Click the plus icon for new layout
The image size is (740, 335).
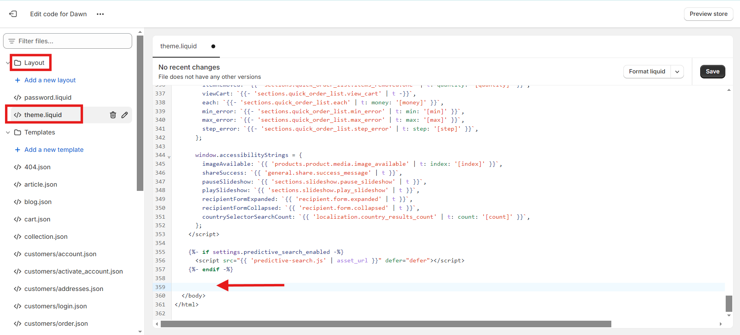(17, 80)
